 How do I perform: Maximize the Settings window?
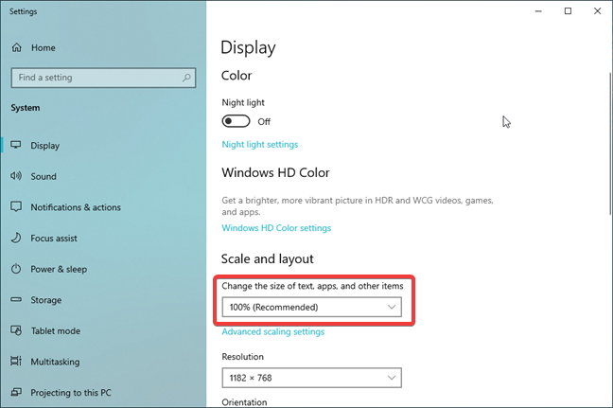coord(568,11)
